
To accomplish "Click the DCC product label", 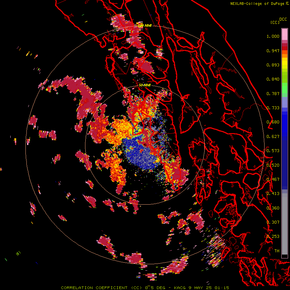I will click(283, 19).
